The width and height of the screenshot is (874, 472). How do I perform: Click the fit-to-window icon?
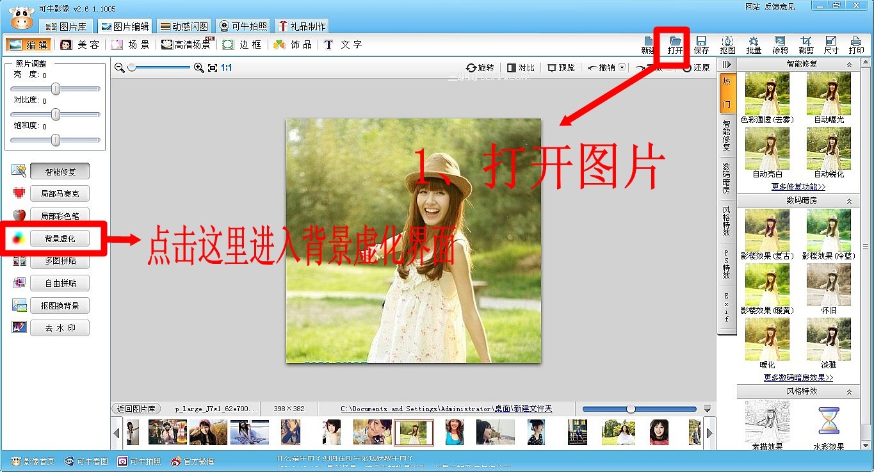213,67
